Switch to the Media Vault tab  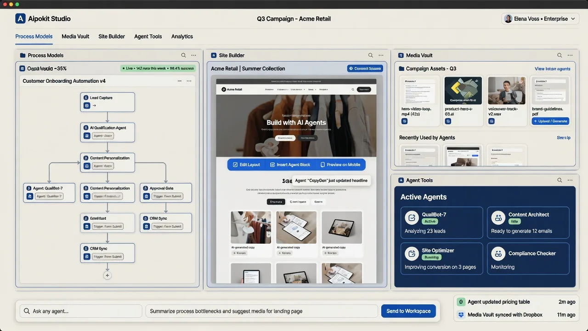(x=75, y=36)
